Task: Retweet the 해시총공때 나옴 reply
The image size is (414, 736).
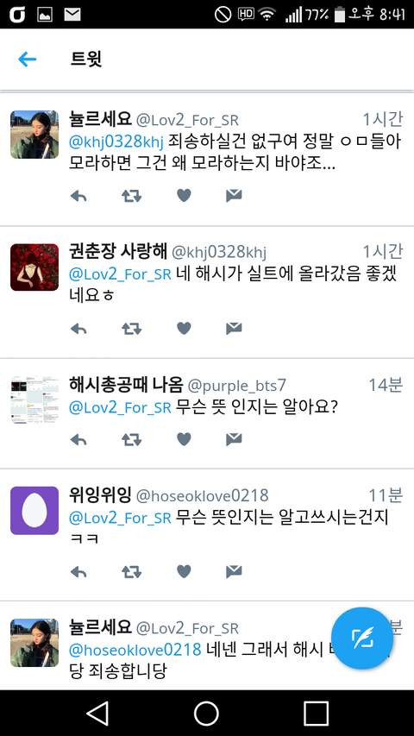Action: (x=132, y=439)
